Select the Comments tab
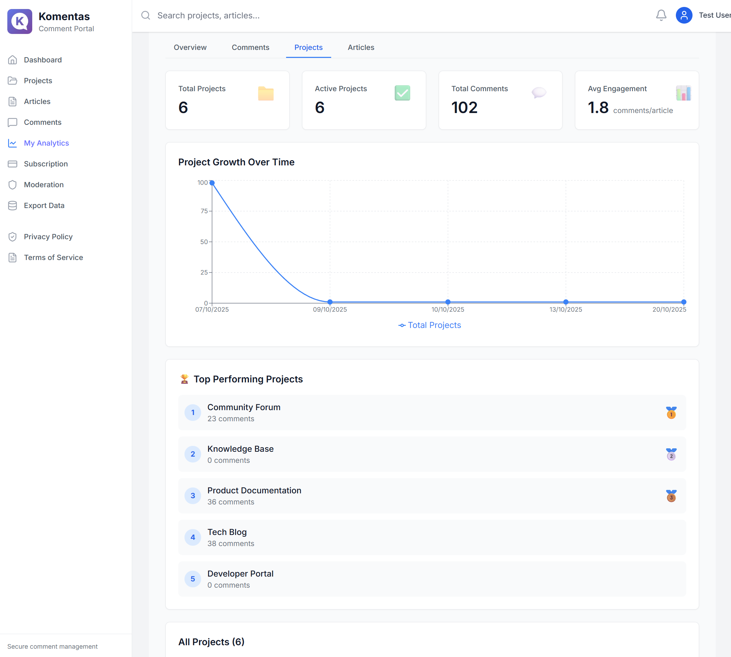 [250, 47]
